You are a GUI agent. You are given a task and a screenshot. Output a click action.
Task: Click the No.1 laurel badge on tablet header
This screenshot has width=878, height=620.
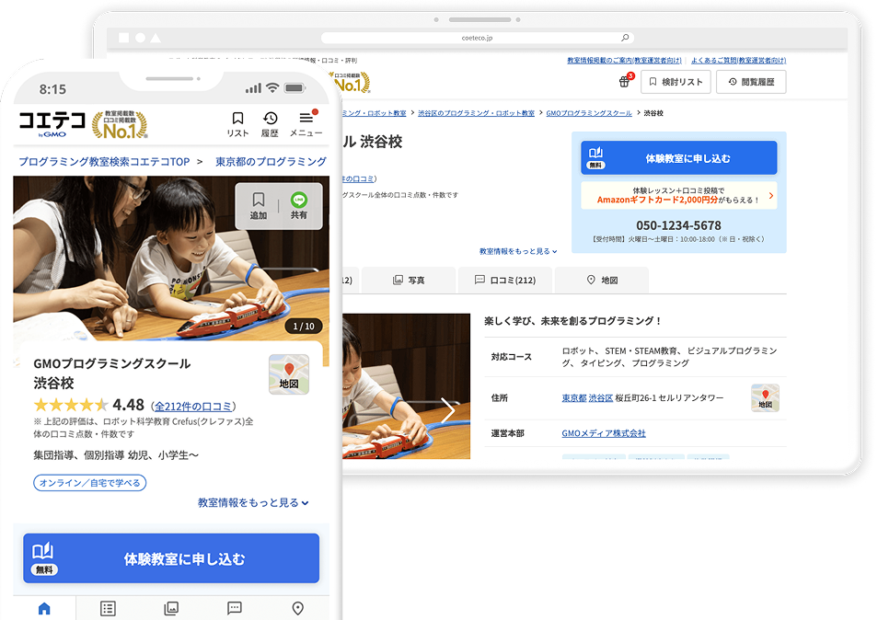pyautogui.click(x=352, y=82)
